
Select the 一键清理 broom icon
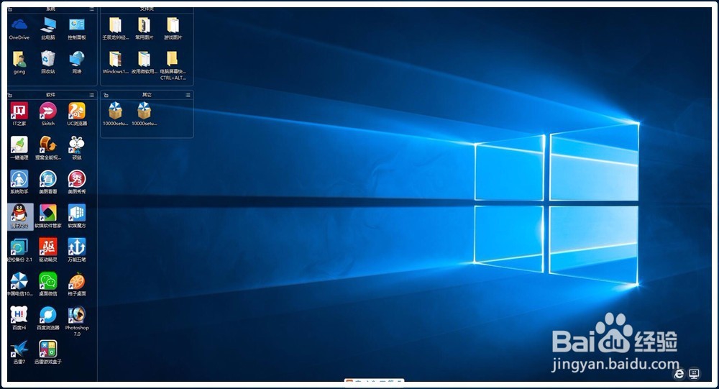coord(19,148)
